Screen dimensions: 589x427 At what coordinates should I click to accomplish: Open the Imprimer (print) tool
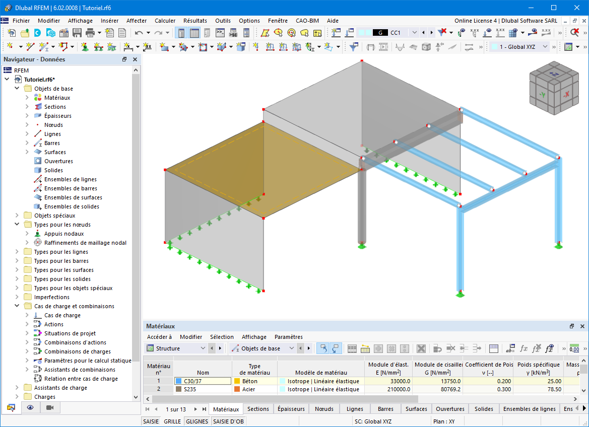tap(89, 32)
